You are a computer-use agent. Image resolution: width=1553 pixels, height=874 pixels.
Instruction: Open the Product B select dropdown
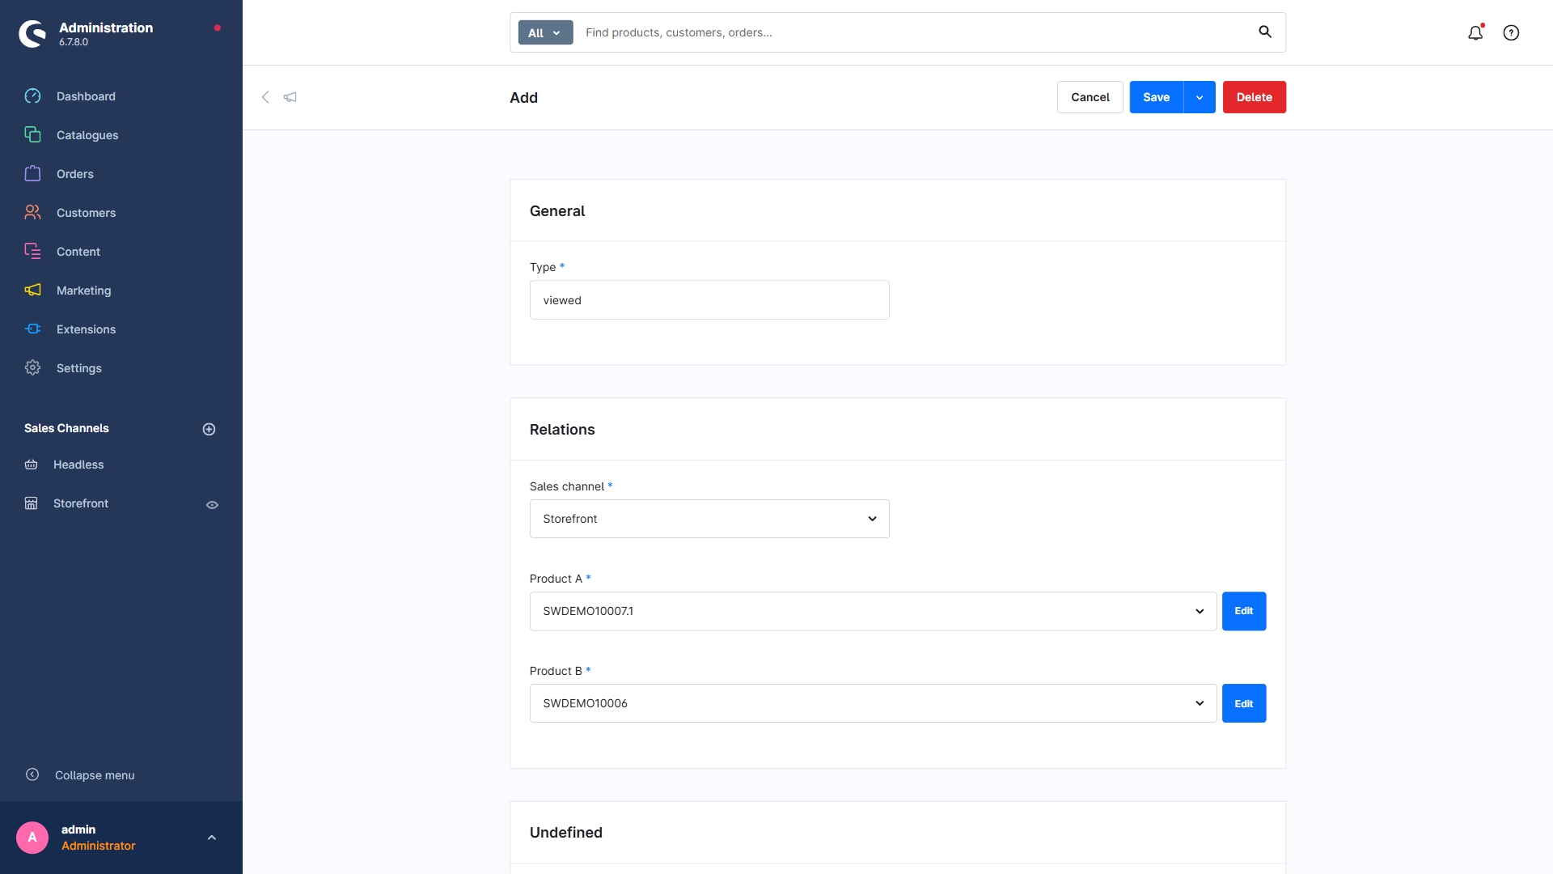(872, 703)
